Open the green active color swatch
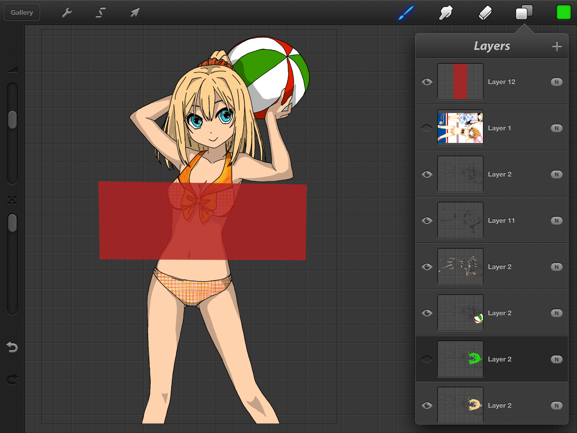The width and height of the screenshot is (577, 433). click(563, 12)
